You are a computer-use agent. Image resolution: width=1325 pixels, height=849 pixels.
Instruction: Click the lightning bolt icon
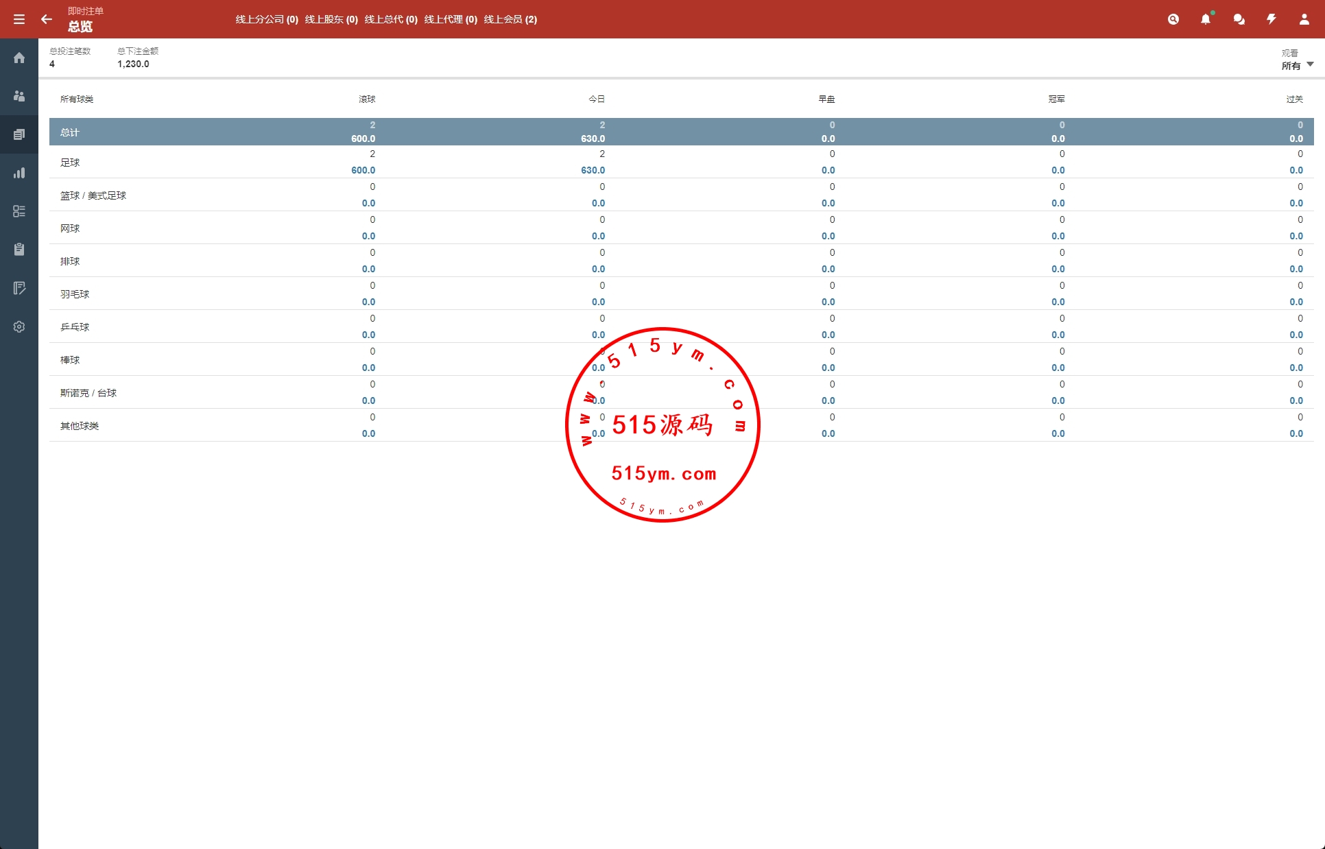[x=1272, y=19]
